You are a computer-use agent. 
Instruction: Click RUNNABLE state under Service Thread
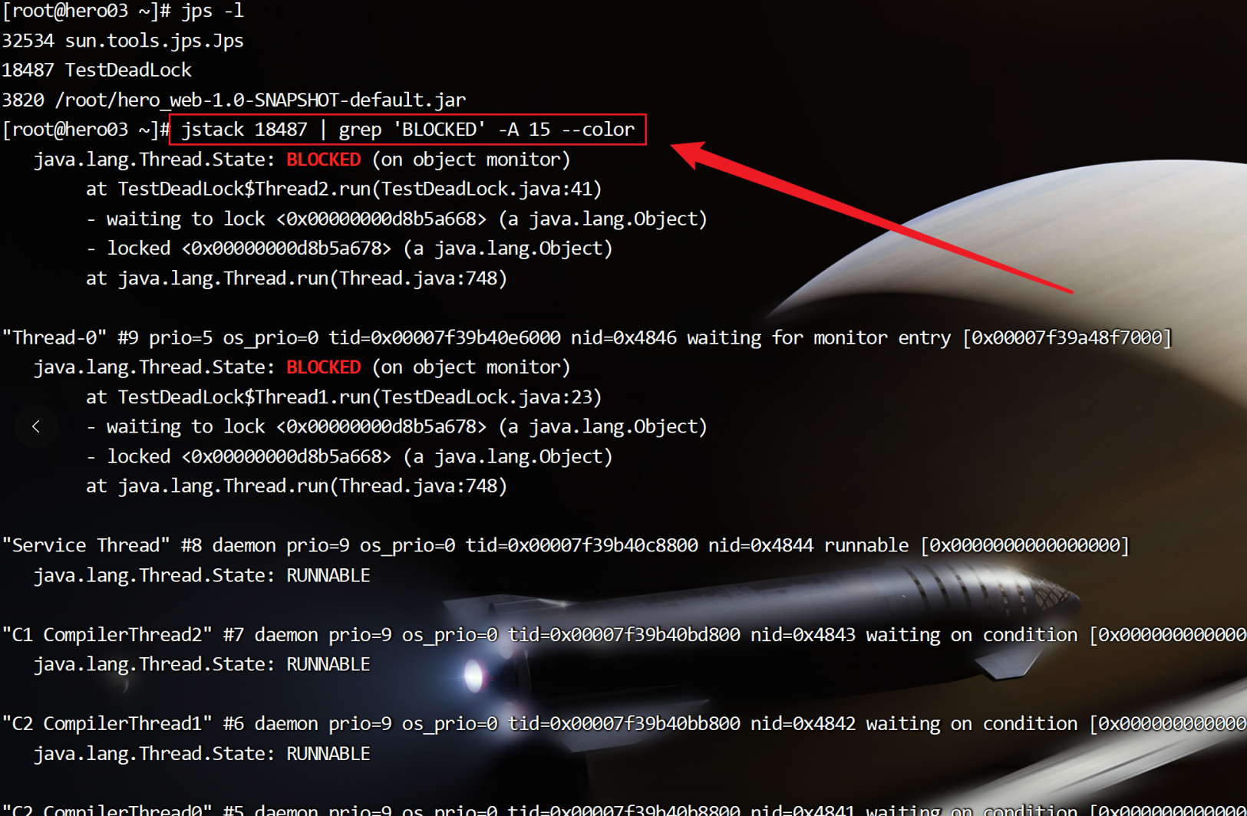pyautogui.click(x=328, y=575)
